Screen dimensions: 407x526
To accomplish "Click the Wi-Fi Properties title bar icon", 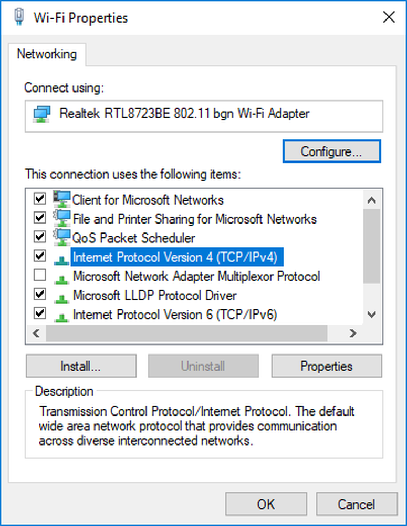I will tap(19, 16).
